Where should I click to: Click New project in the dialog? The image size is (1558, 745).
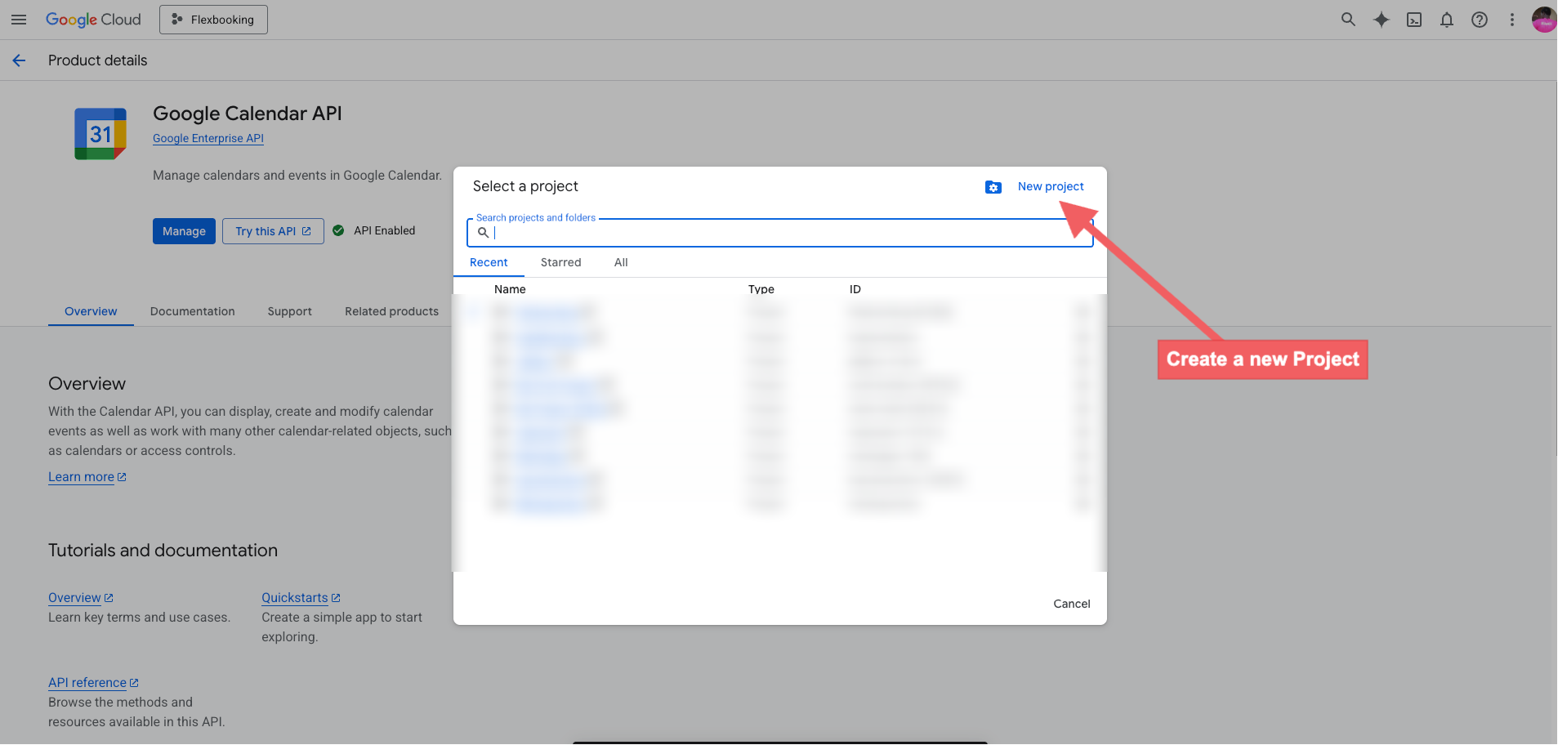(x=1051, y=186)
